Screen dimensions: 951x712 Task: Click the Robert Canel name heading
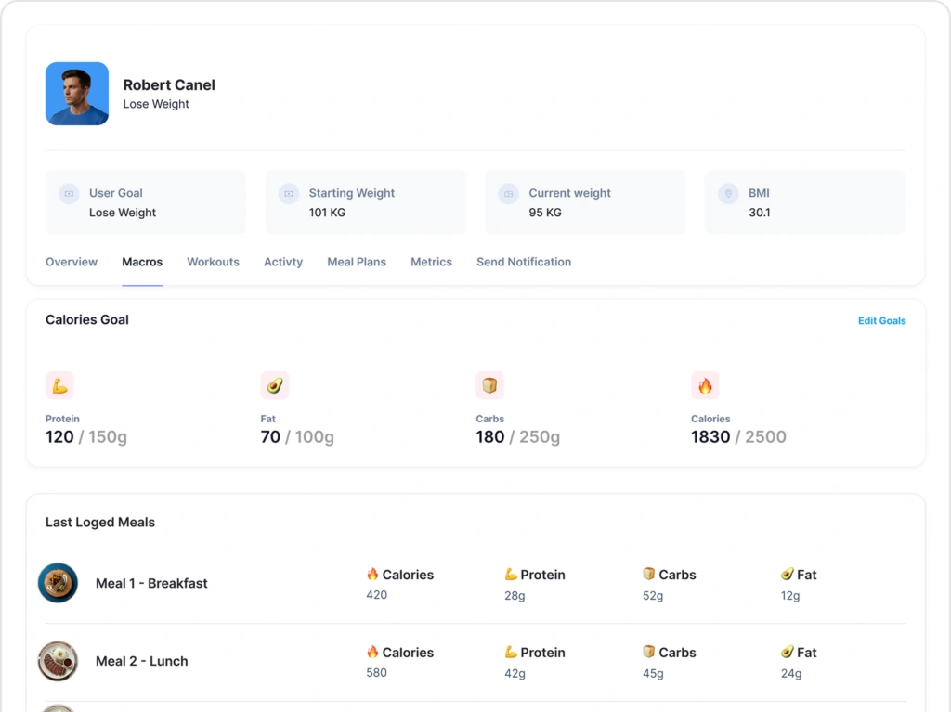coord(169,84)
